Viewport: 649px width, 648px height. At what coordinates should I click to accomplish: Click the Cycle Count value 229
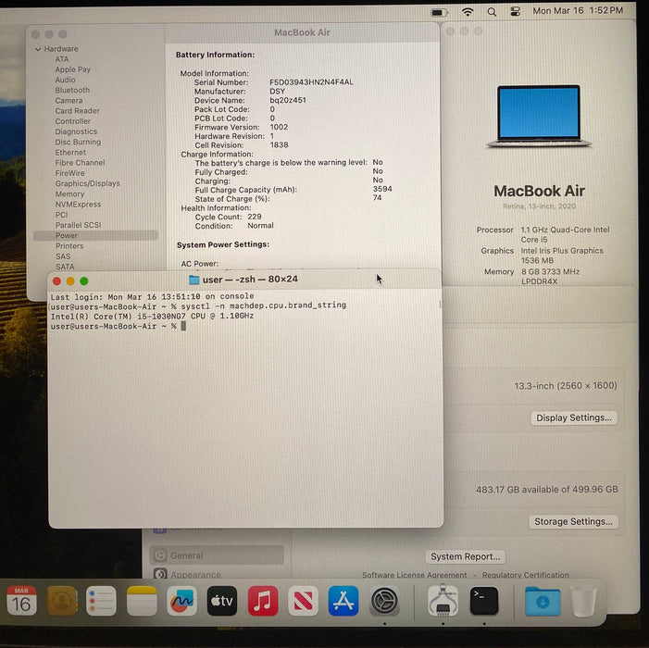255,217
